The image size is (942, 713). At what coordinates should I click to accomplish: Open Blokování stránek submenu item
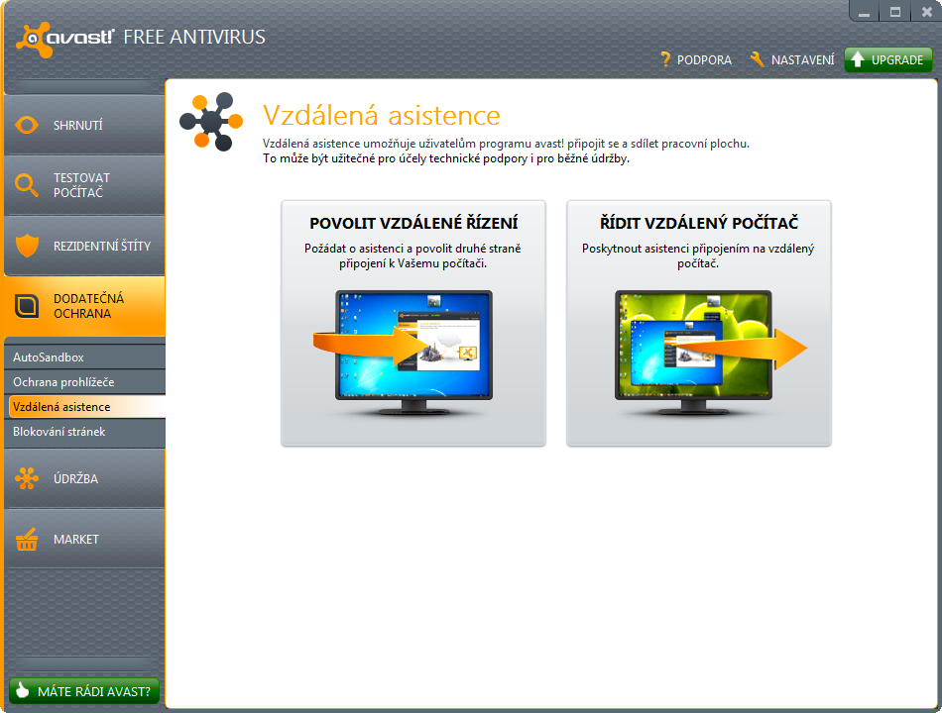(x=84, y=432)
